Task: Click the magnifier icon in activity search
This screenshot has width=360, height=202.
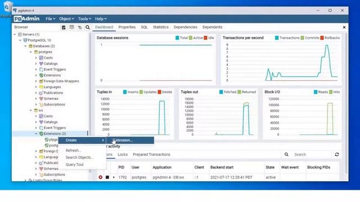Action: (286, 155)
